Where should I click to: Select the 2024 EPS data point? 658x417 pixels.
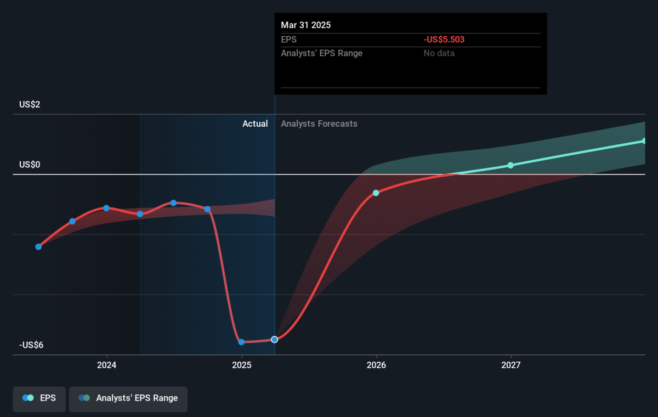(x=106, y=208)
